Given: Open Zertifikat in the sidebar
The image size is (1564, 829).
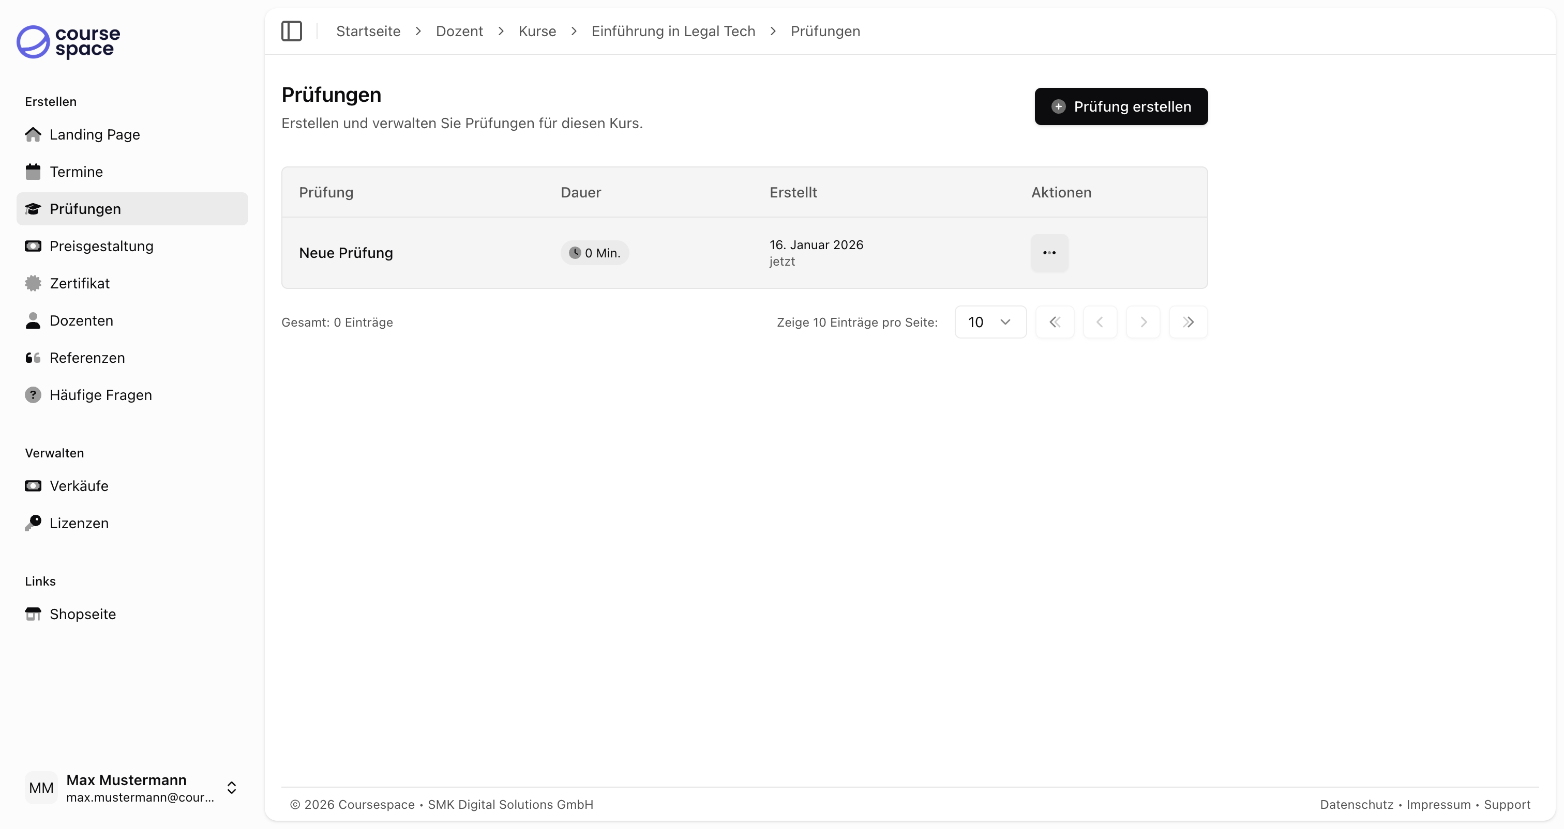Looking at the screenshot, I should pos(80,283).
